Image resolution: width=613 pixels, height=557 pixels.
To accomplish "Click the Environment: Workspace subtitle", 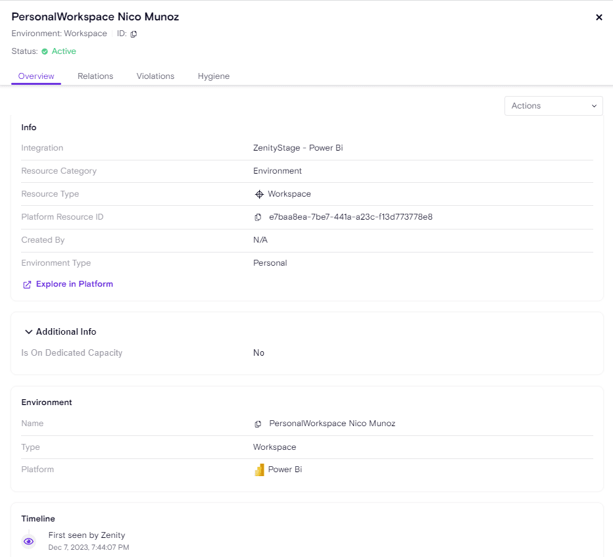I will point(59,34).
